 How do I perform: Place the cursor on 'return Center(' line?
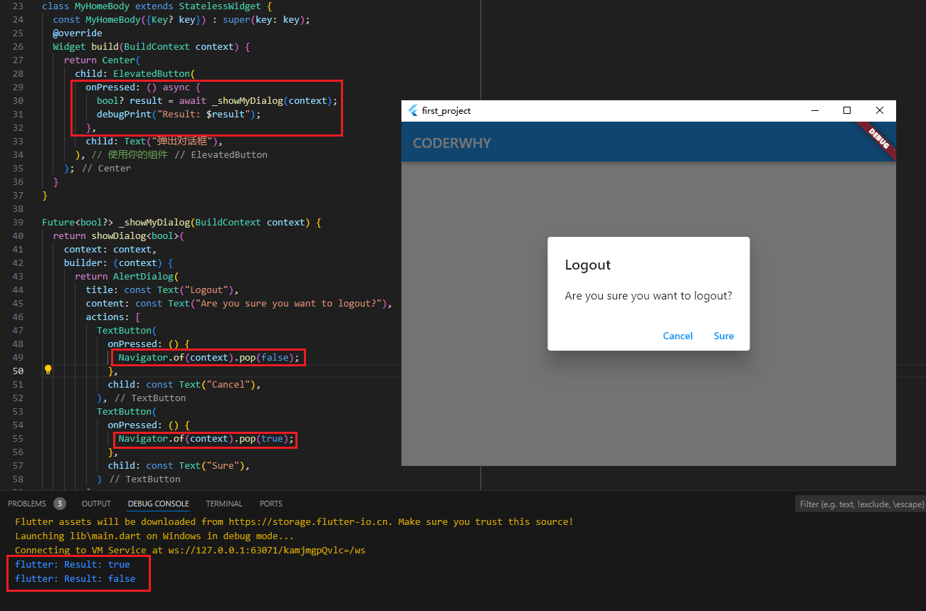102,60
